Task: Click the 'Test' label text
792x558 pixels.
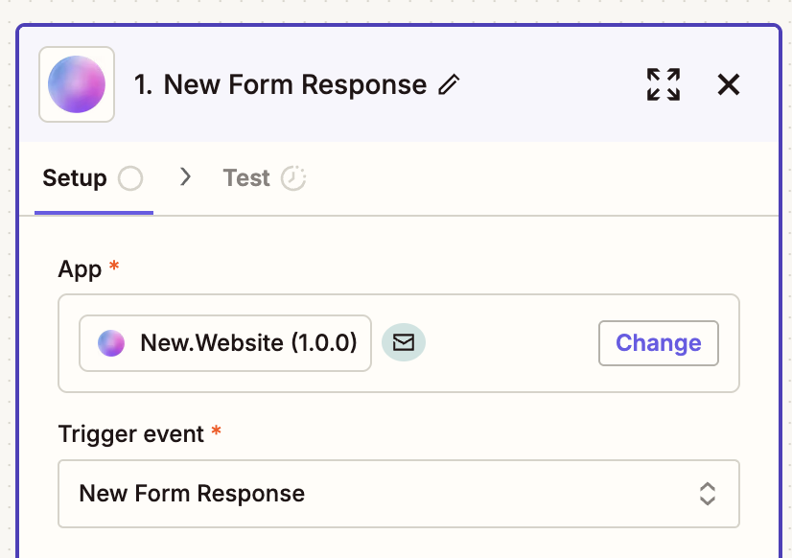Action: (246, 178)
